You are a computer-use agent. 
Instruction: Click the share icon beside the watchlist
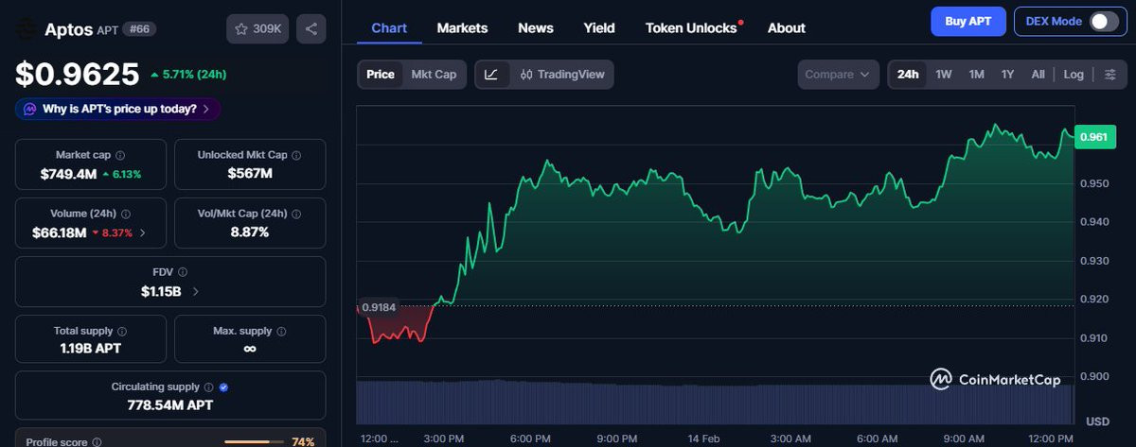pyautogui.click(x=311, y=29)
